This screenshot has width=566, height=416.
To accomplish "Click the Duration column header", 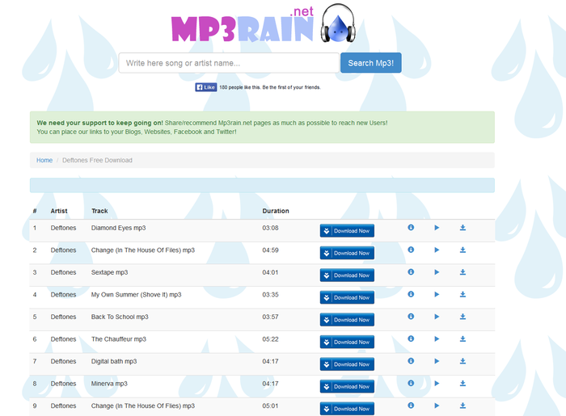I will (276, 211).
